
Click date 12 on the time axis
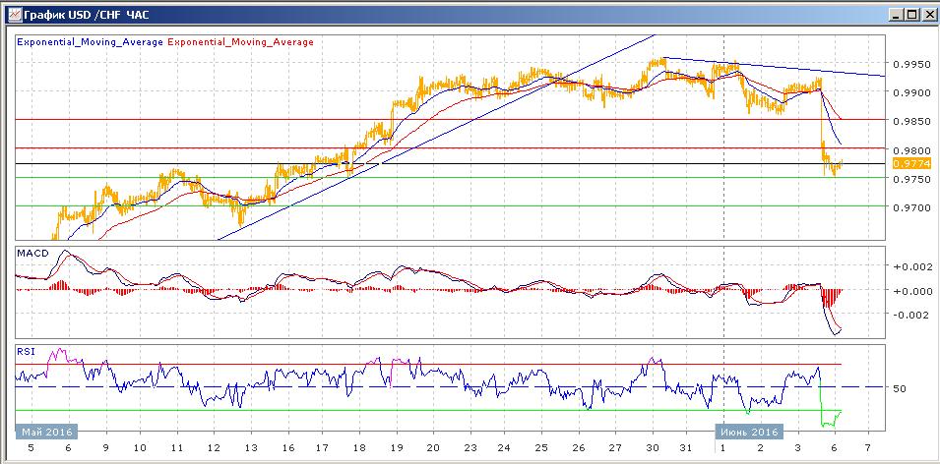click(213, 448)
